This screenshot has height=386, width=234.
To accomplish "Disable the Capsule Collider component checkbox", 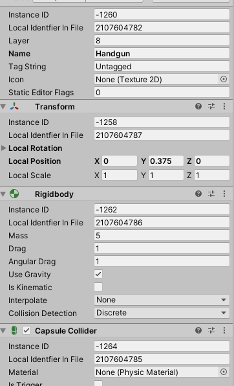I will pyautogui.click(x=27, y=330).
